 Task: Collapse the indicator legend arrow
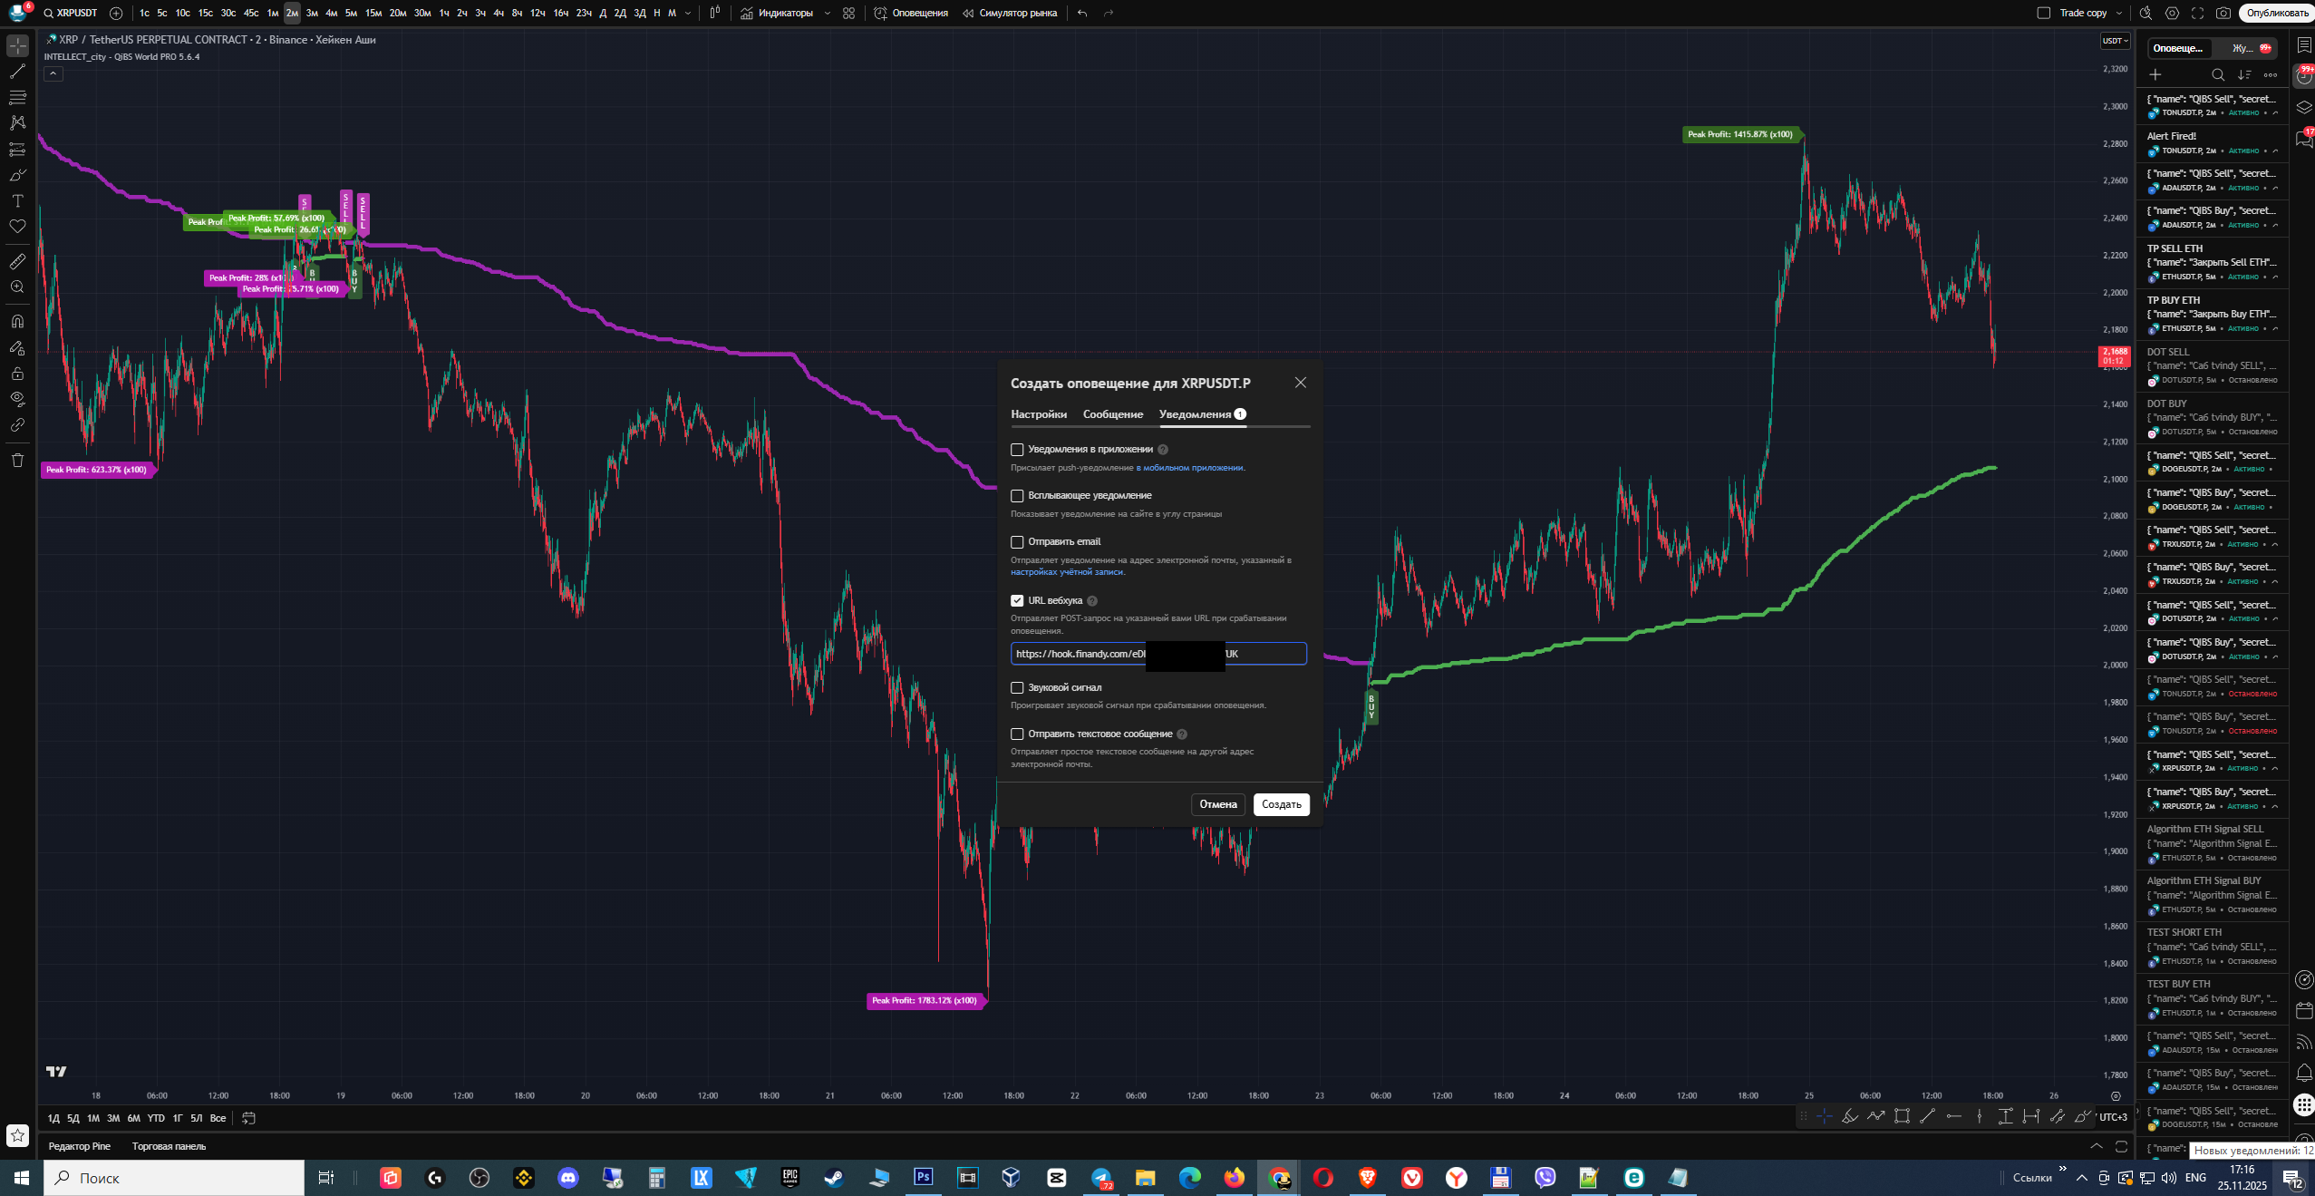(x=53, y=73)
